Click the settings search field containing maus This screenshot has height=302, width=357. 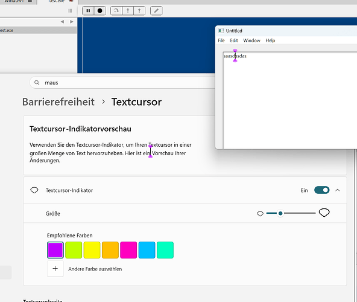pyautogui.click(x=123, y=83)
